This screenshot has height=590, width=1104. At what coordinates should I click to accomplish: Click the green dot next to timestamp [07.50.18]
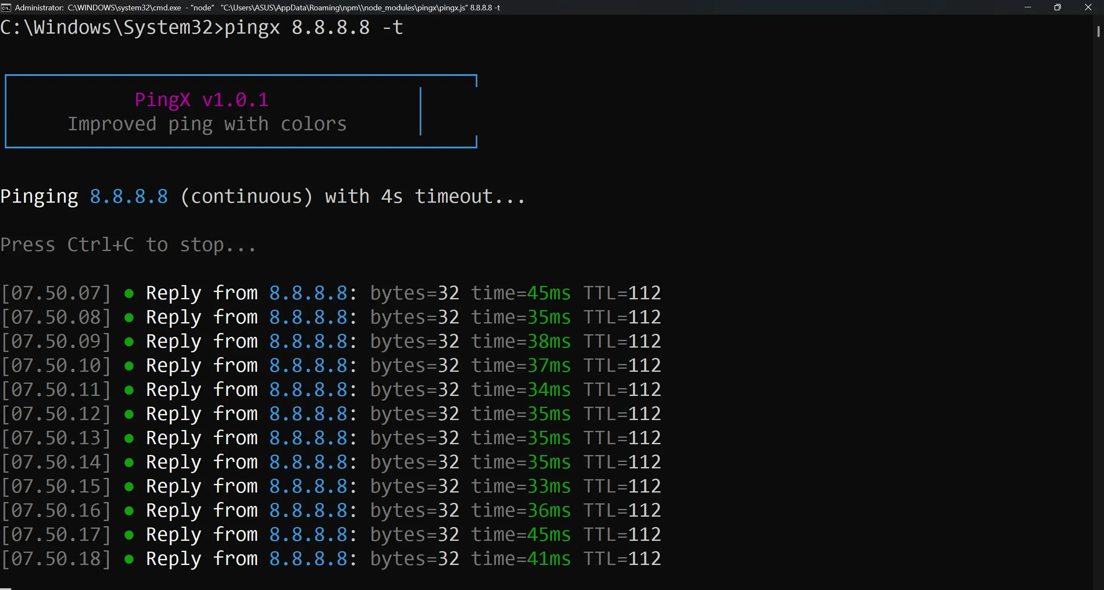[129, 559]
